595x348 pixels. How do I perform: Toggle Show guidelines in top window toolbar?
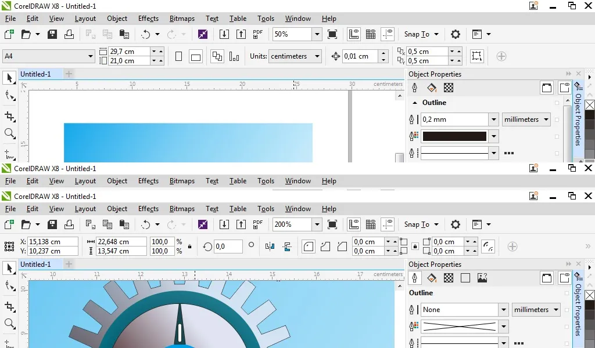click(388, 34)
